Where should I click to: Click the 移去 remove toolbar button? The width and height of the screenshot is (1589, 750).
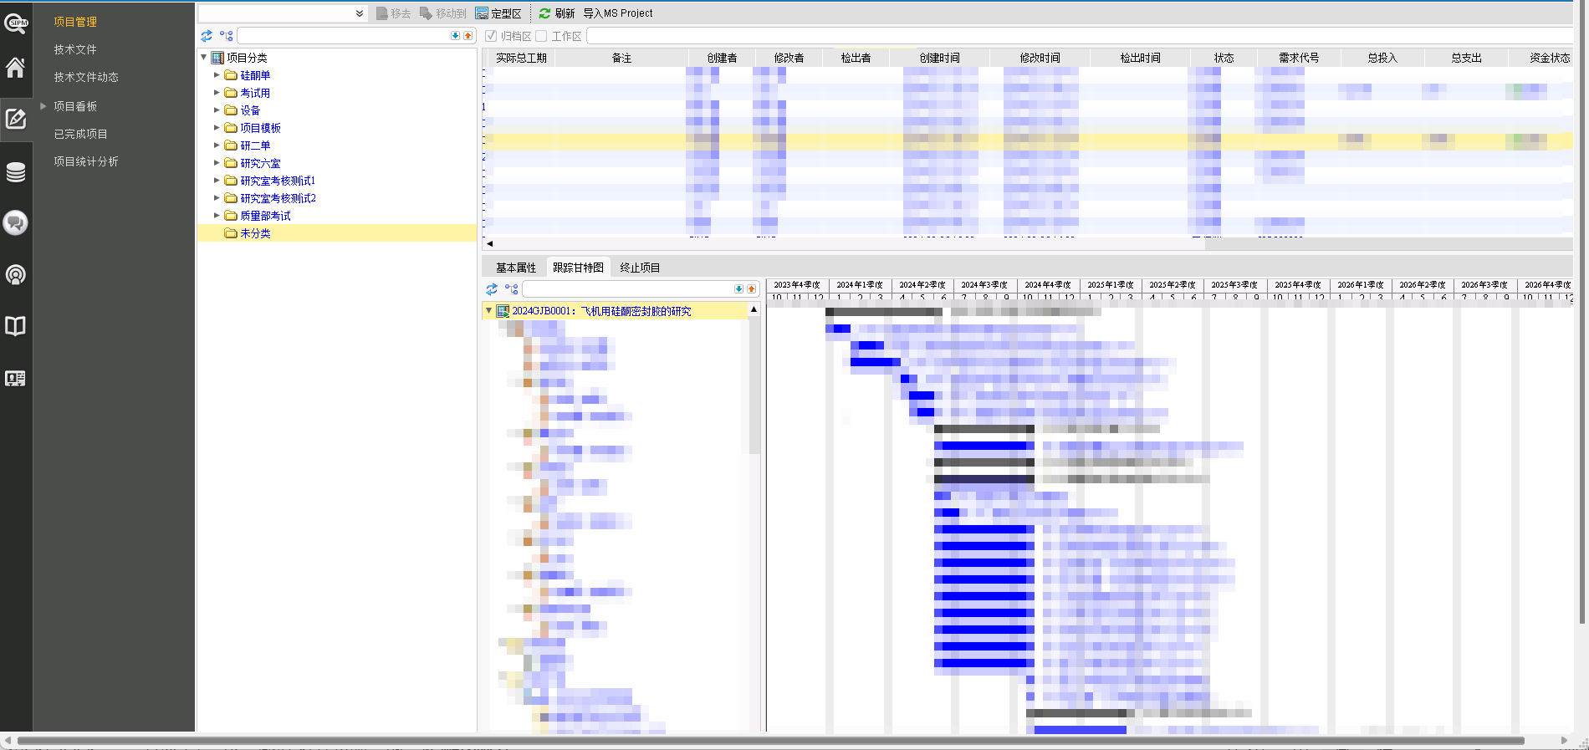[393, 13]
